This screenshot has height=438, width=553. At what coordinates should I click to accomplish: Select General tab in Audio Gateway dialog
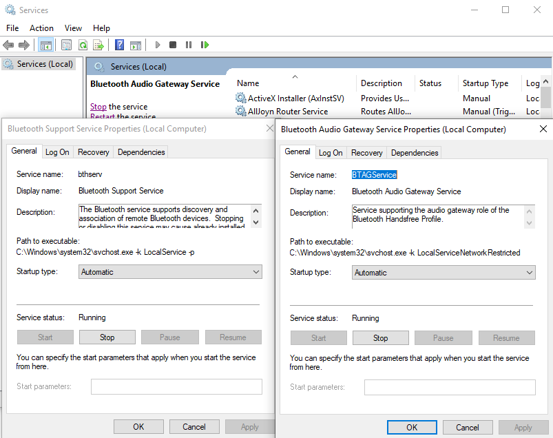point(298,152)
